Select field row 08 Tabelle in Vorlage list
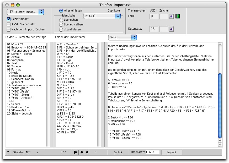The width and height of the screenshot is (229, 163). [x=12, y=67]
